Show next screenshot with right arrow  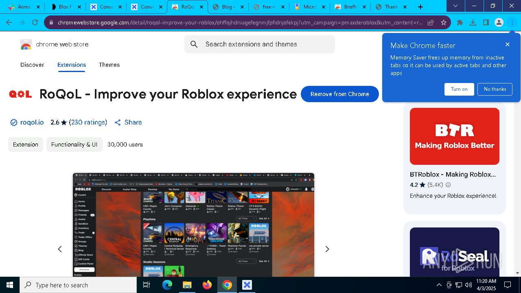(x=327, y=249)
